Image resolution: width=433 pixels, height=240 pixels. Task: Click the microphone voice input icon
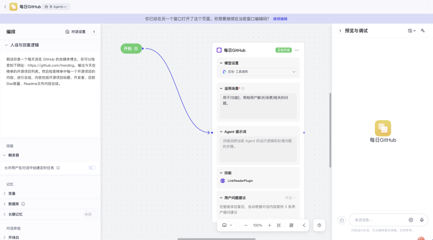(x=422, y=220)
